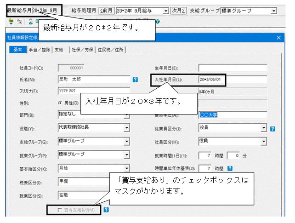
Task: Expand the 基本給区分(K) dropdown
Action: click(127, 168)
